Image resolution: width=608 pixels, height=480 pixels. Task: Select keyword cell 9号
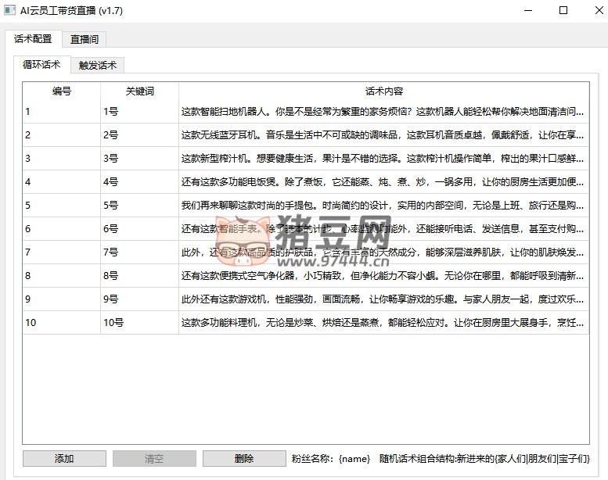click(x=139, y=299)
